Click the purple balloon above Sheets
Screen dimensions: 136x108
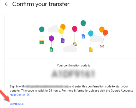pyautogui.click(x=51, y=38)
